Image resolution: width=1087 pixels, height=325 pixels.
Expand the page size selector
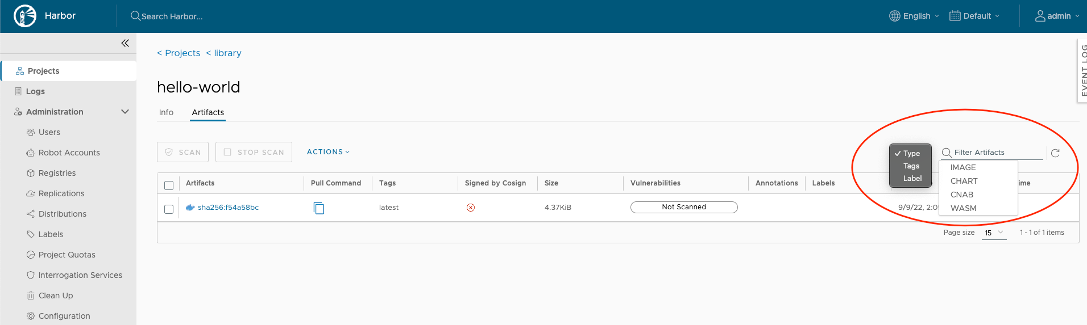point(994,233)
